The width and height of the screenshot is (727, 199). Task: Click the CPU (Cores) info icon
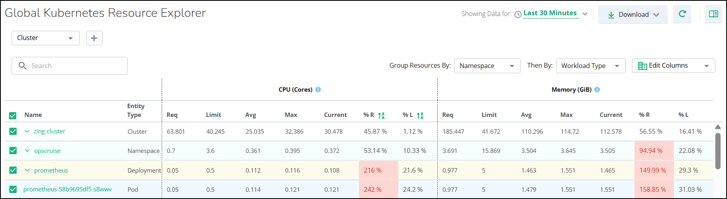click(318, 90)
